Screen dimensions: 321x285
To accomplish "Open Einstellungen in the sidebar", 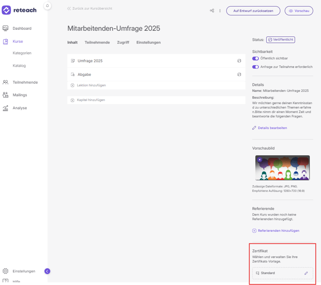I will (24, 271).
